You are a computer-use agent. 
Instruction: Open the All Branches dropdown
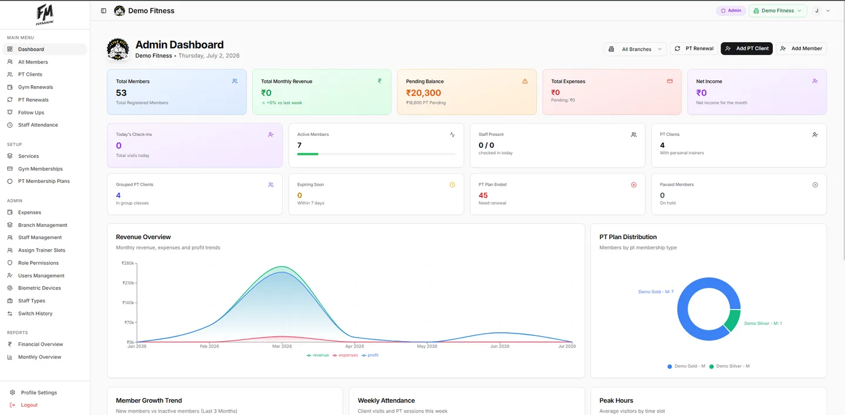[x=635, y=49]
